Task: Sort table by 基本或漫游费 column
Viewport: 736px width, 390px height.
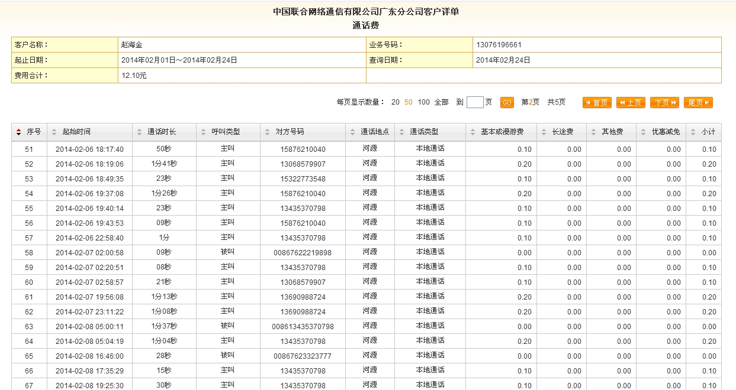Action: (x=502, y=132)
